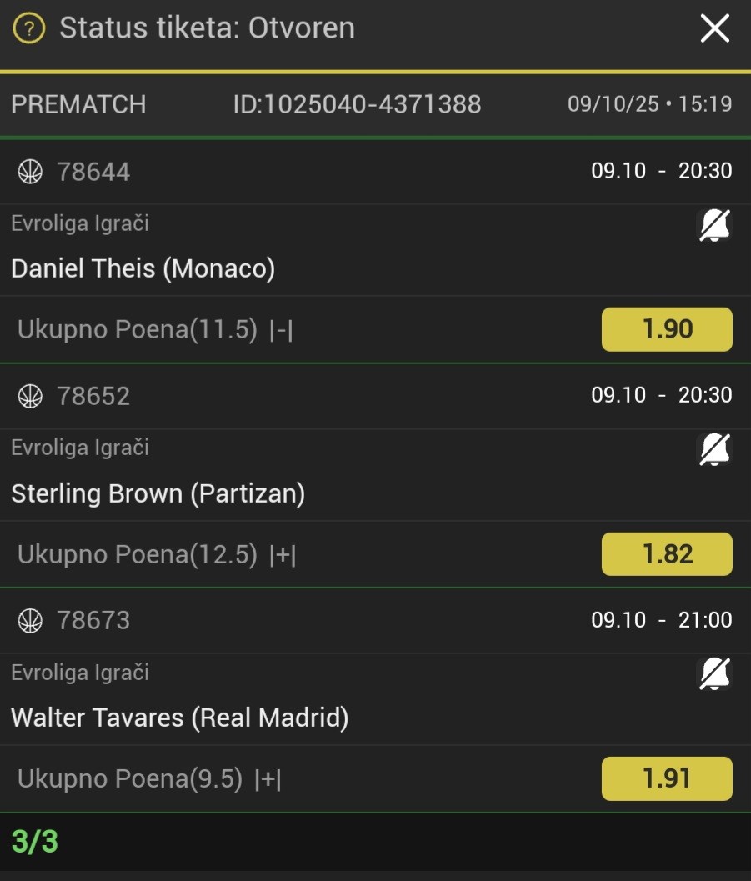The image size is (751, 881).
Task: Click basketball icon next to 78673
Action: click(x=30, y=620)
